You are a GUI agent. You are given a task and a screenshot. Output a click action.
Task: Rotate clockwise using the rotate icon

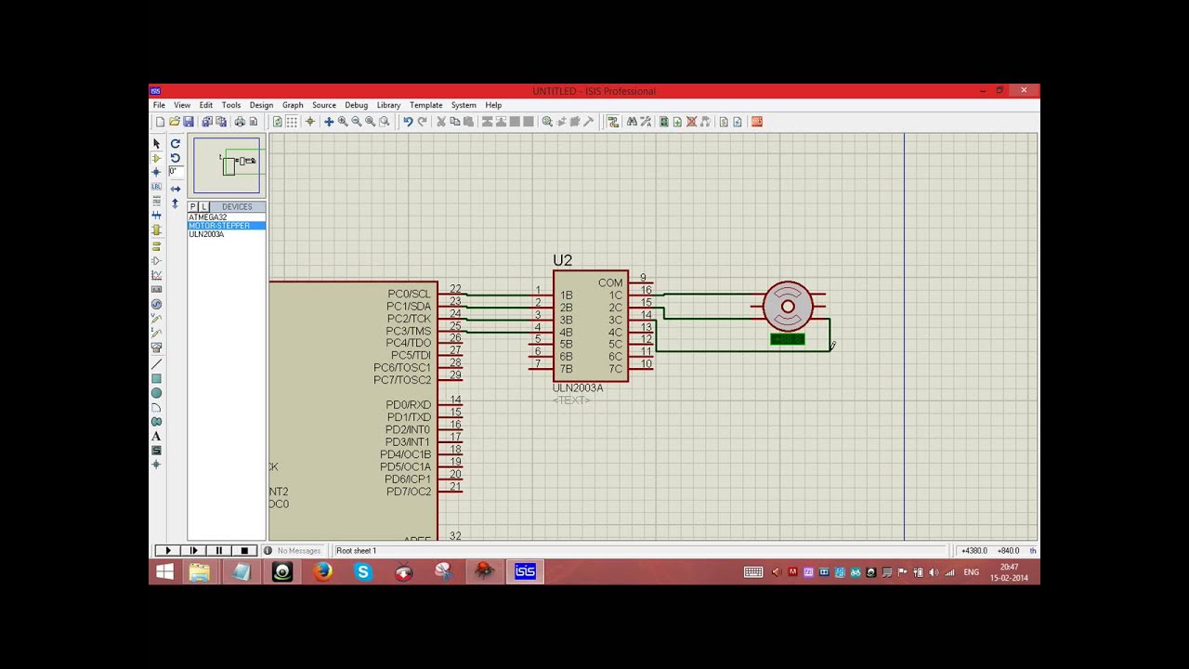(175, 144)
